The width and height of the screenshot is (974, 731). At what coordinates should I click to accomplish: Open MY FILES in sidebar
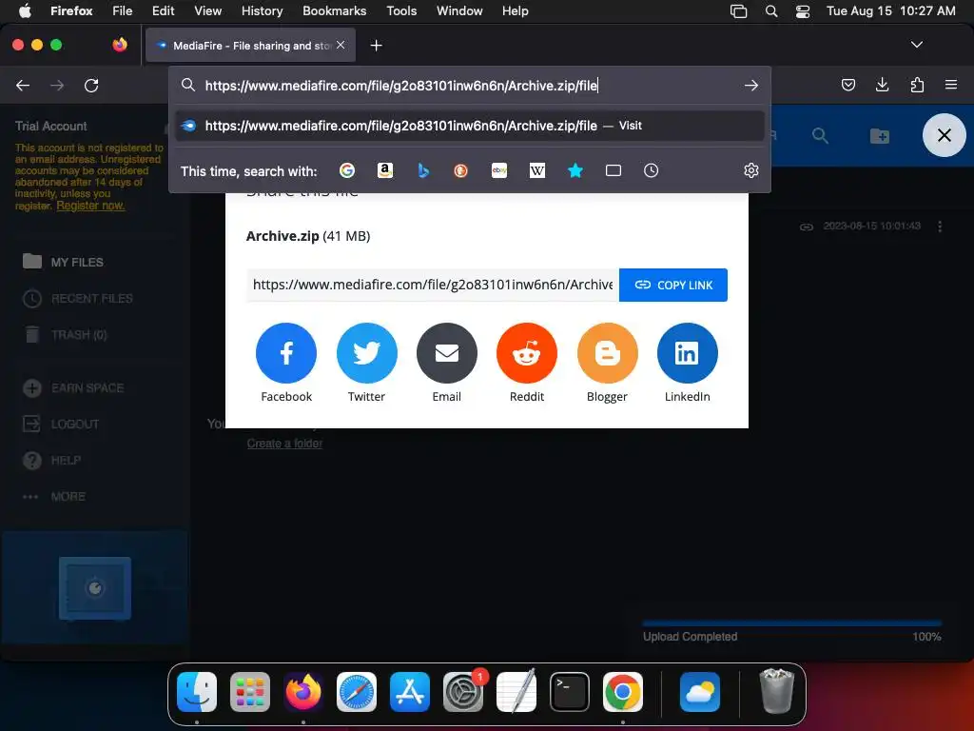[63, 262]
